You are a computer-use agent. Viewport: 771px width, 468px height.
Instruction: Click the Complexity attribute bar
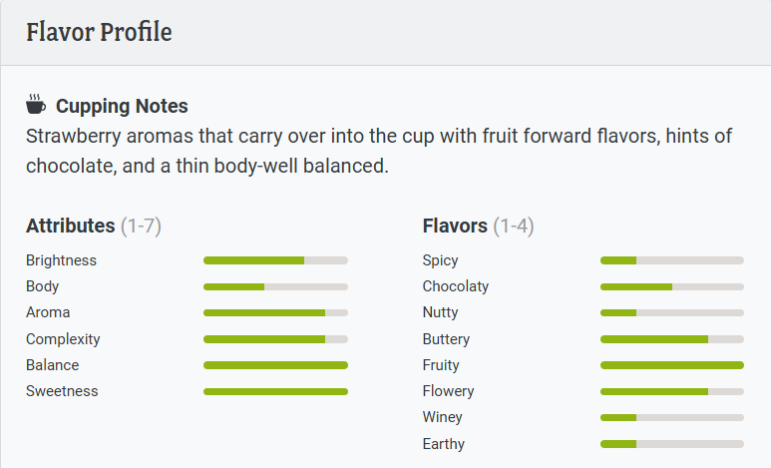275,339
